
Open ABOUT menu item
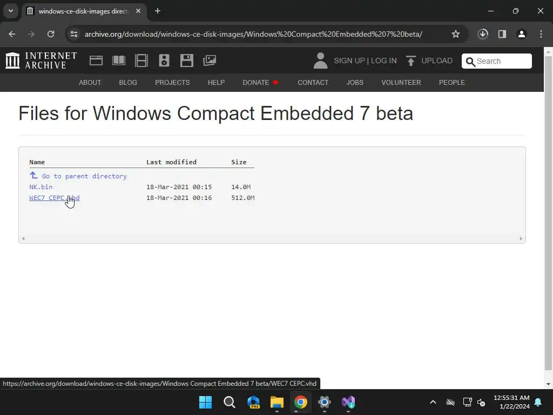point(90,83)
